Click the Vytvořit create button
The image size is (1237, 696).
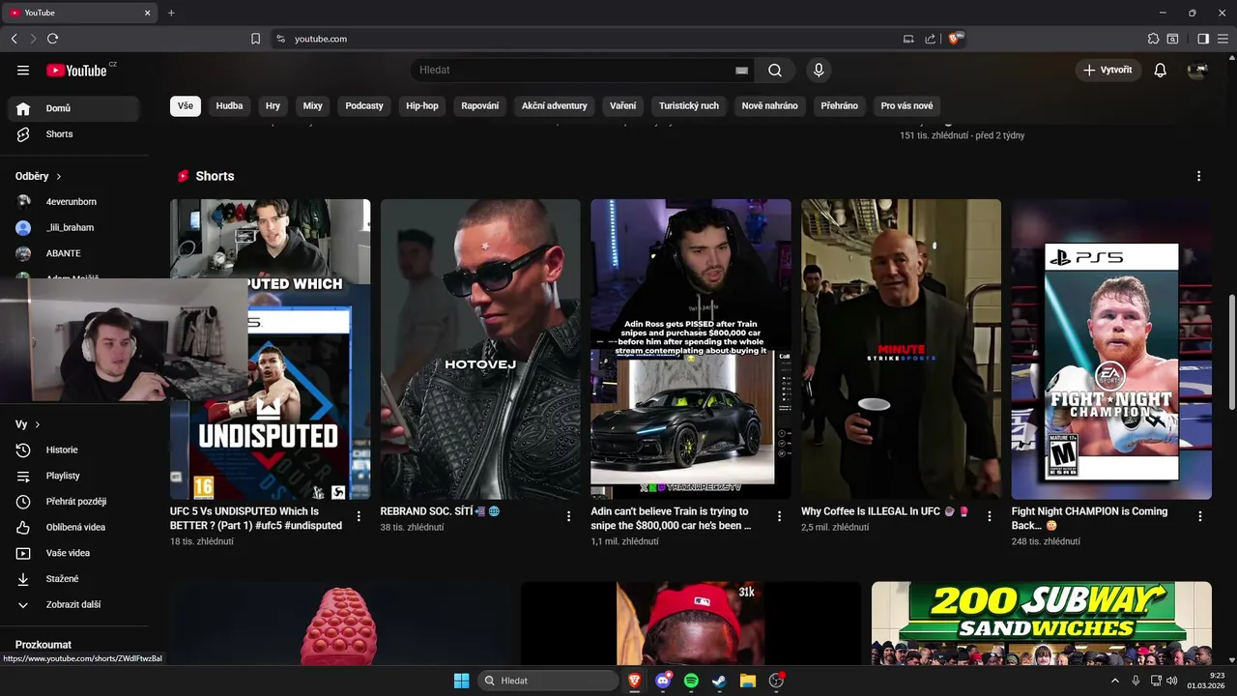click(x=1108, y=70)
